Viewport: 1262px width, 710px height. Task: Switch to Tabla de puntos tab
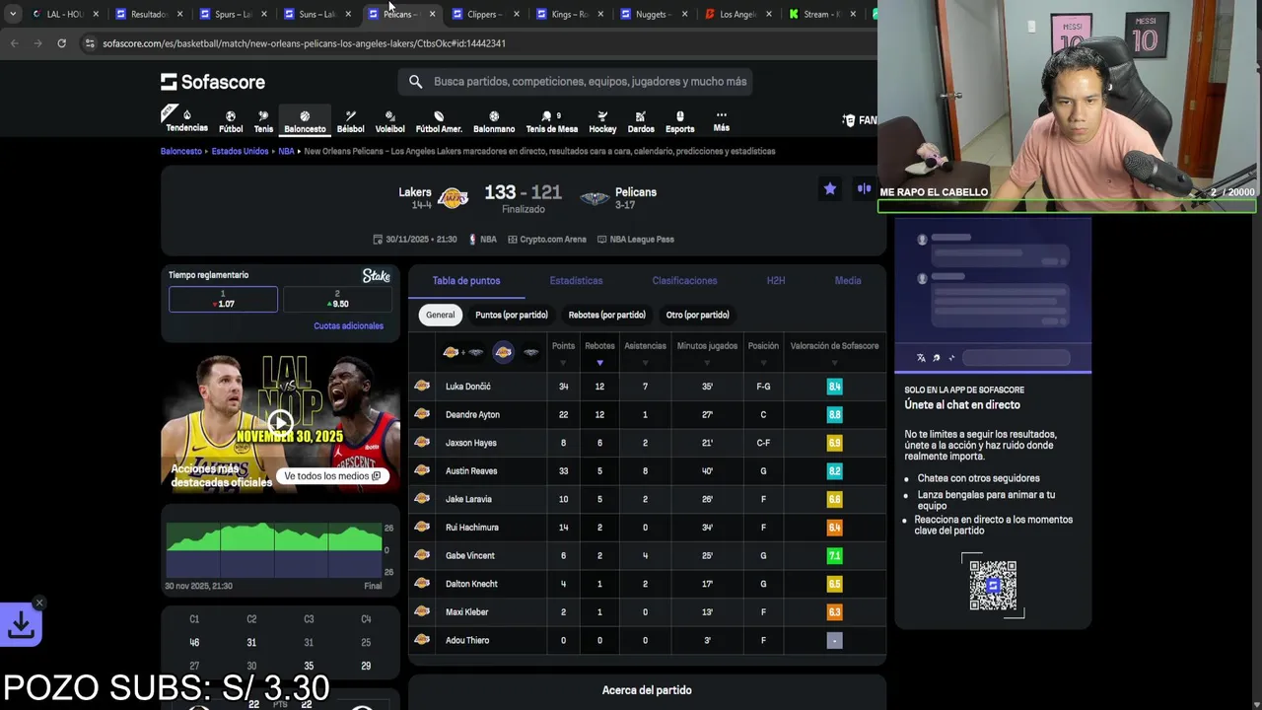466,281
